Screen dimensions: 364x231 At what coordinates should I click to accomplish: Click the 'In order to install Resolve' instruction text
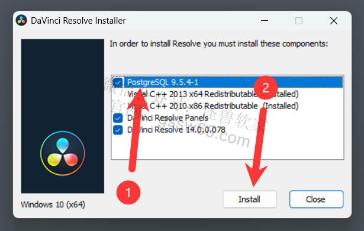[218, 44]
